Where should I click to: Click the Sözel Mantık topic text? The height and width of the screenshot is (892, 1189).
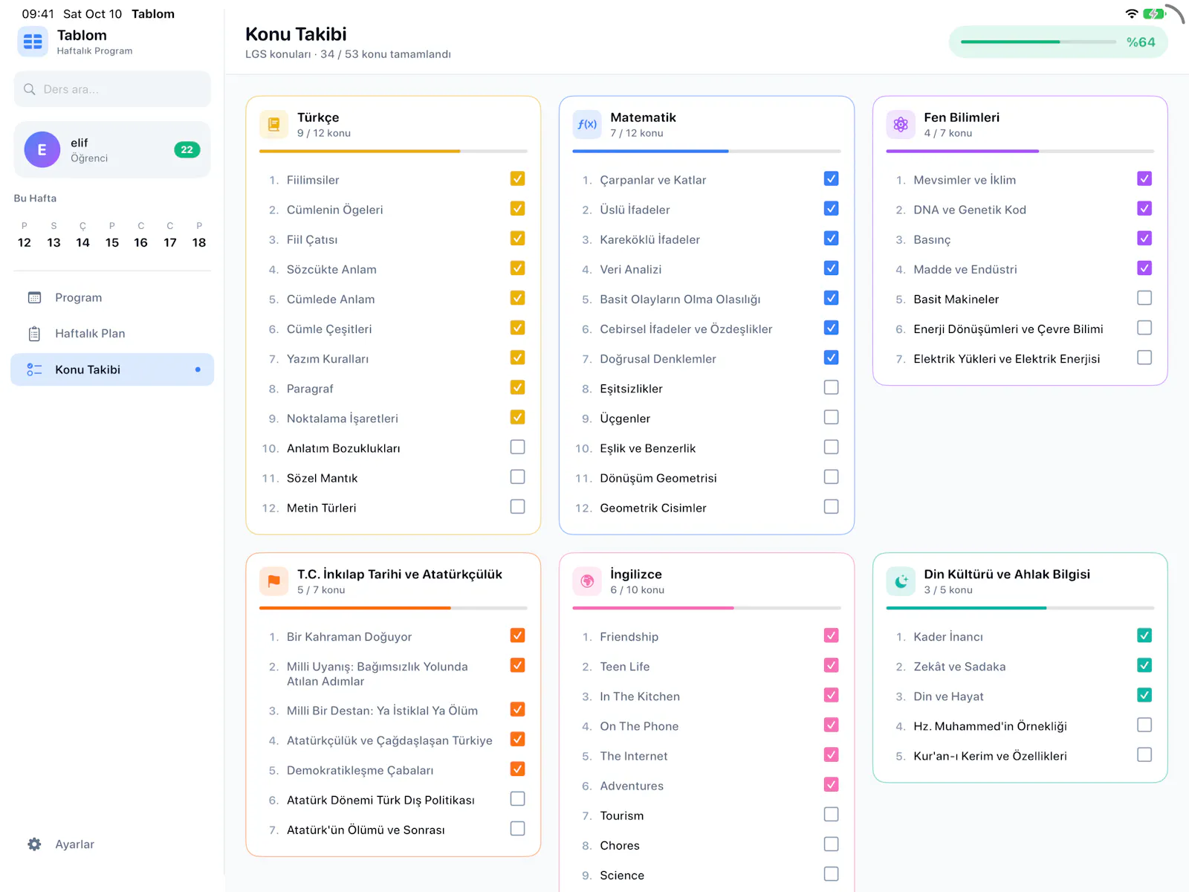pos(323,478)
